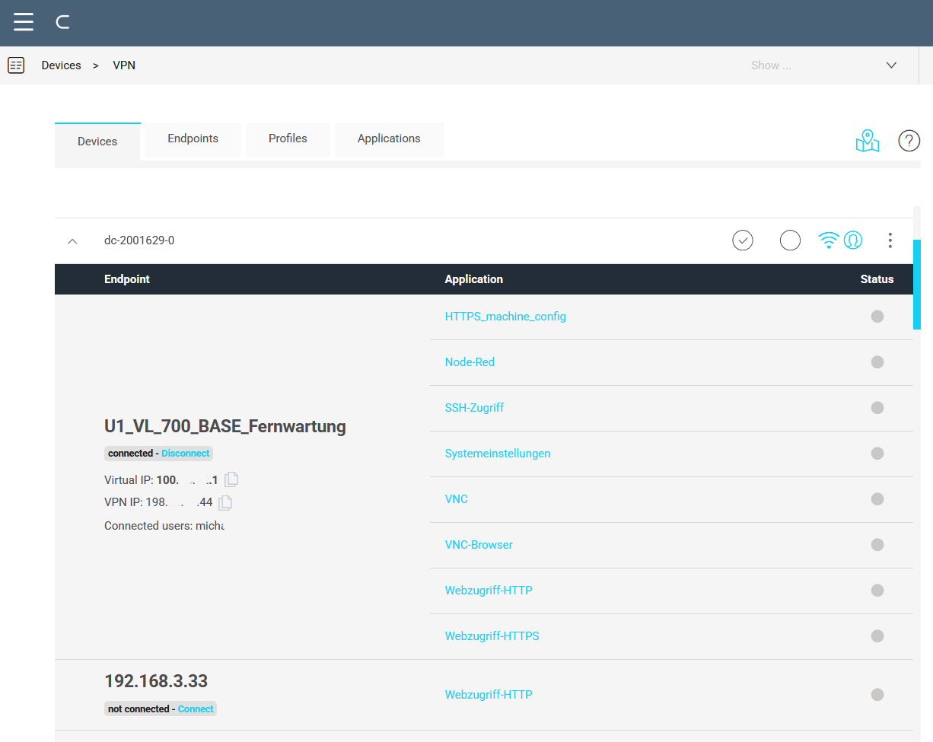Click the user headset icon for dc-2001629-0

coord(853,240)
